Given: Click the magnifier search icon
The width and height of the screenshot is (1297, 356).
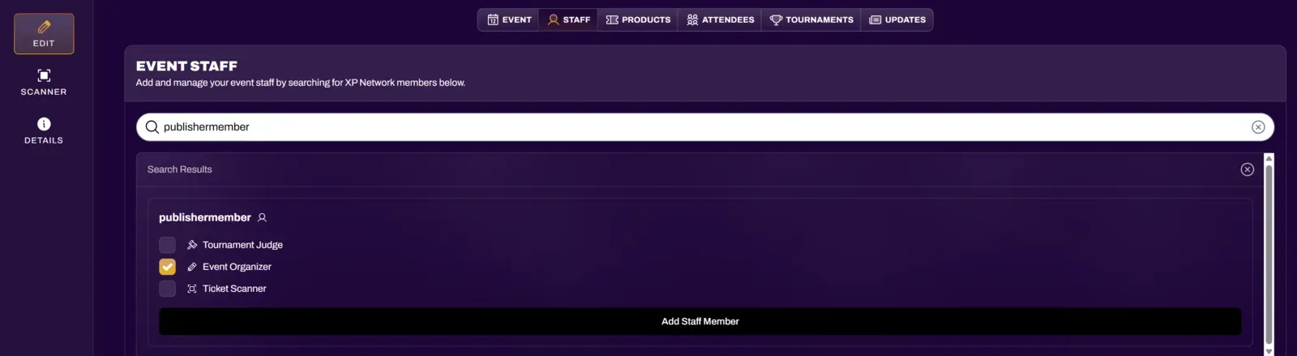Looking at the screenshot, I should pos(152,127).
